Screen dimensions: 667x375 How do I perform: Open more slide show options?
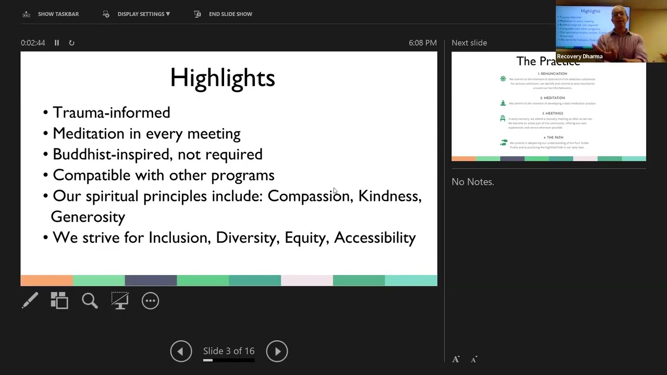click(150, 301)
